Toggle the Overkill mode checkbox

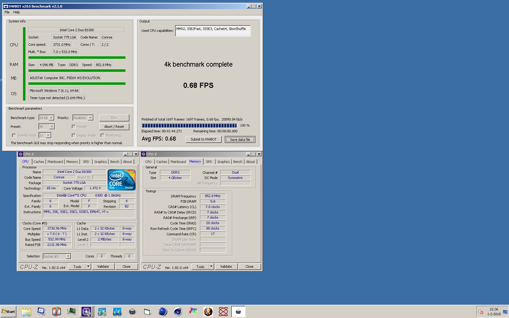[x=14, y=135]
